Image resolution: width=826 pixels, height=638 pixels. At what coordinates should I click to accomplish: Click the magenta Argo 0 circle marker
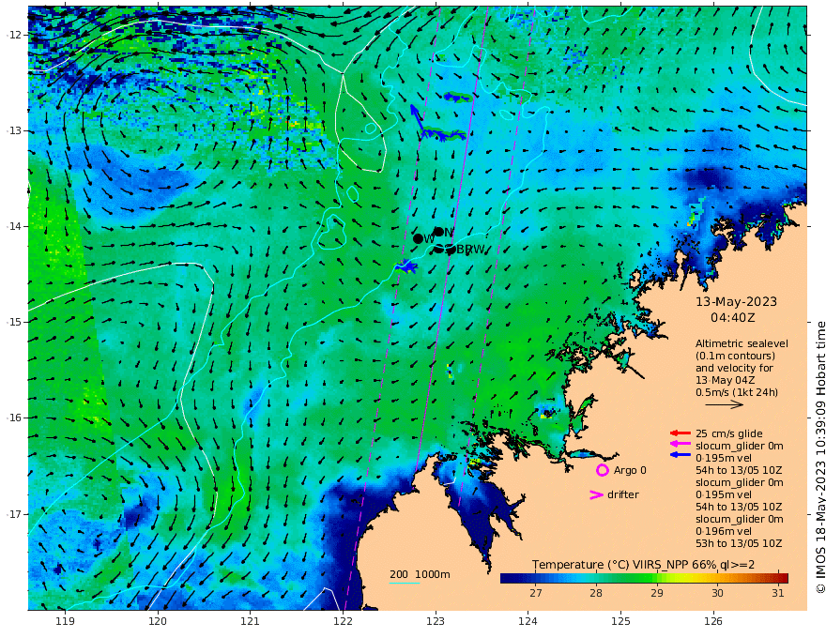(x=602, y=470)
